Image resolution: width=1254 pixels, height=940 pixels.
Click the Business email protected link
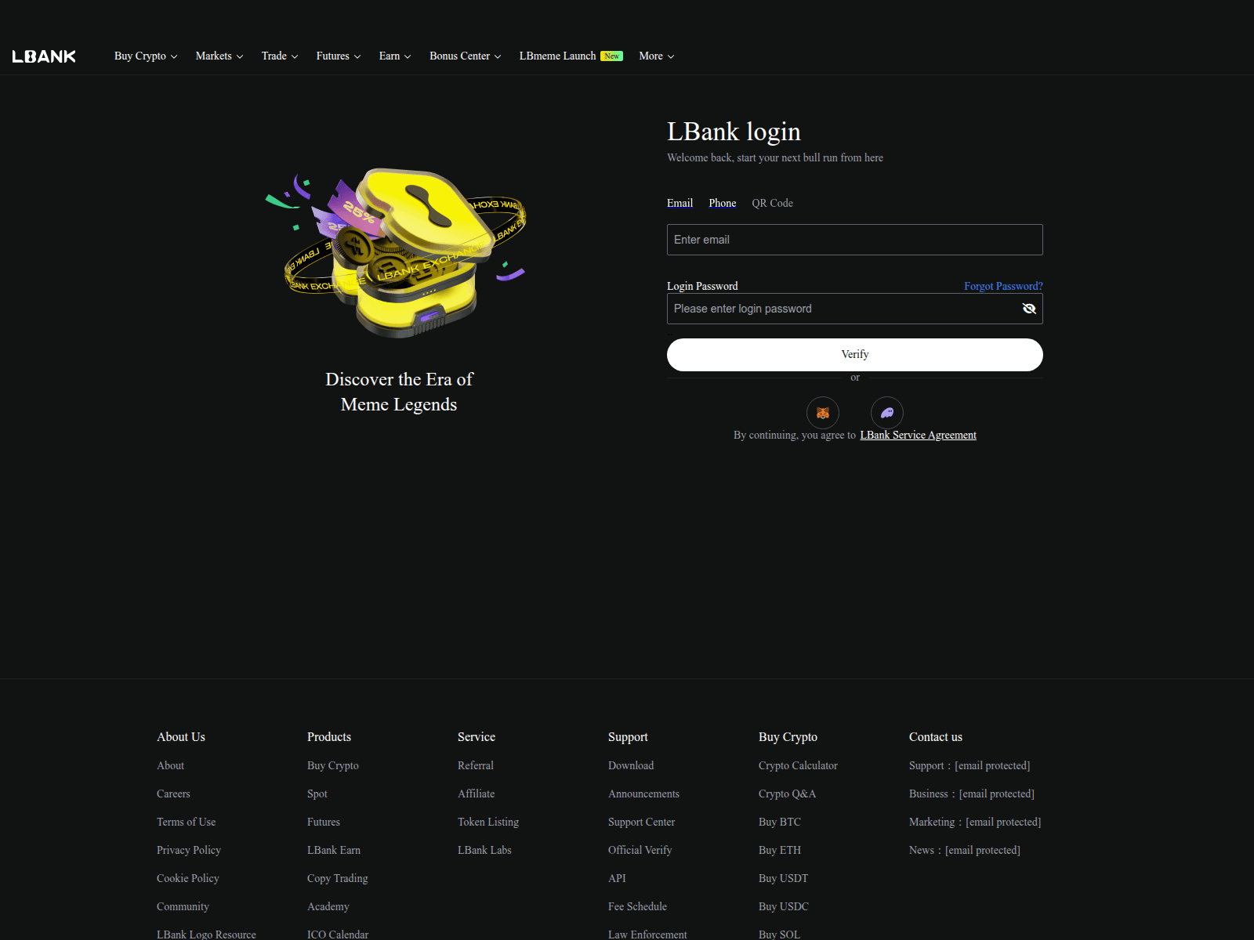coord(997,794)
